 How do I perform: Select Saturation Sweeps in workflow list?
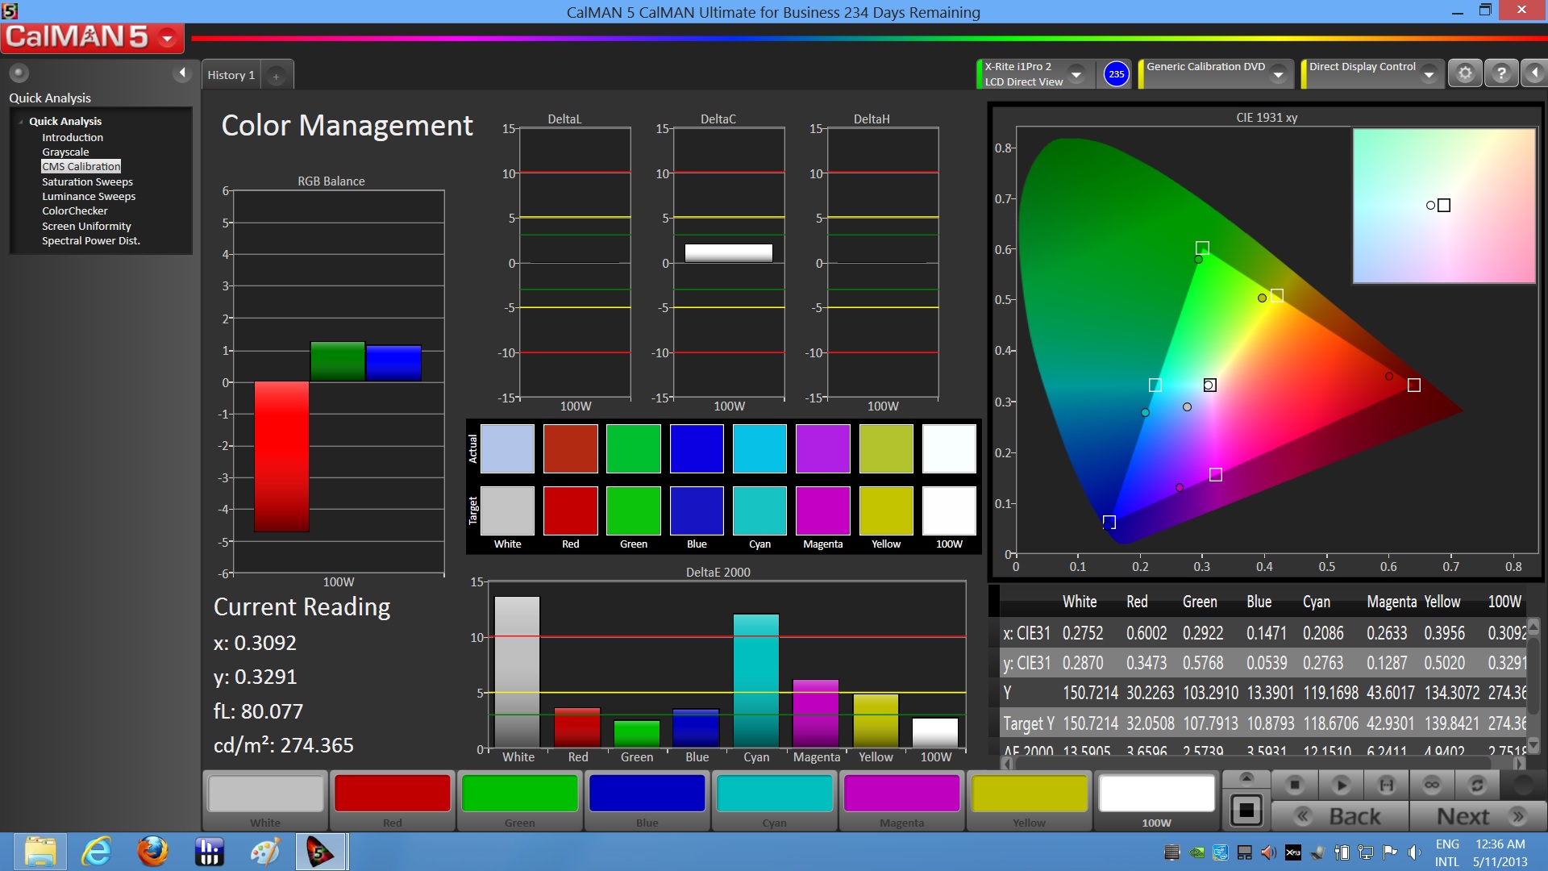(87, 181)
